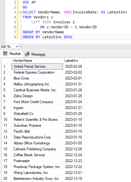Click the MAX function in query

coord(67,12)
